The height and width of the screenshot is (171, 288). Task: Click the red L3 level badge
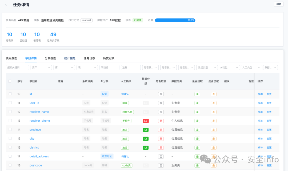(x=146, y=121)
